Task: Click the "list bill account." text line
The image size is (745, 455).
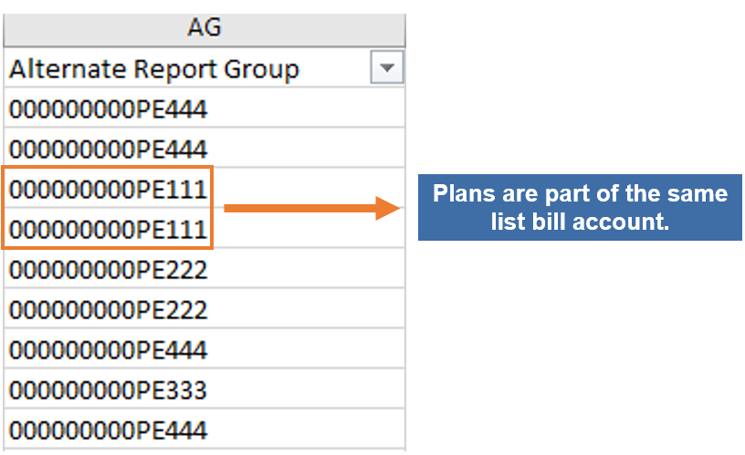Action: (x=580, y=221)
